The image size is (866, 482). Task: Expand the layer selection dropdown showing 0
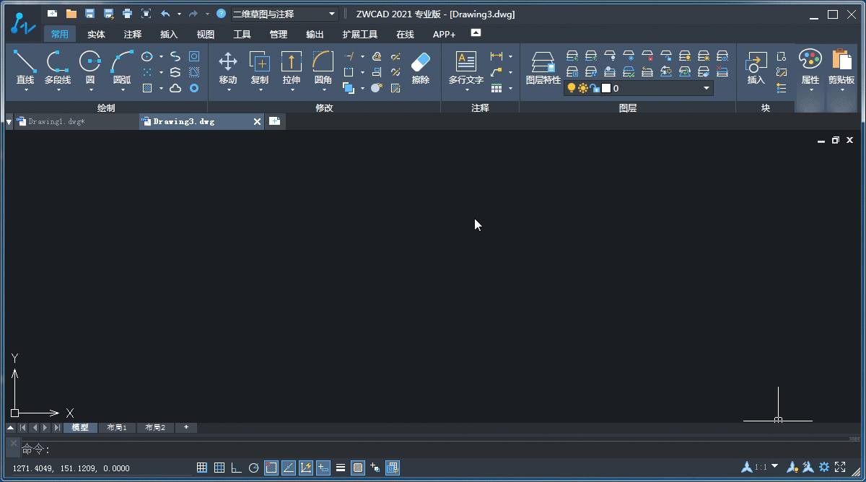point(707,87)
